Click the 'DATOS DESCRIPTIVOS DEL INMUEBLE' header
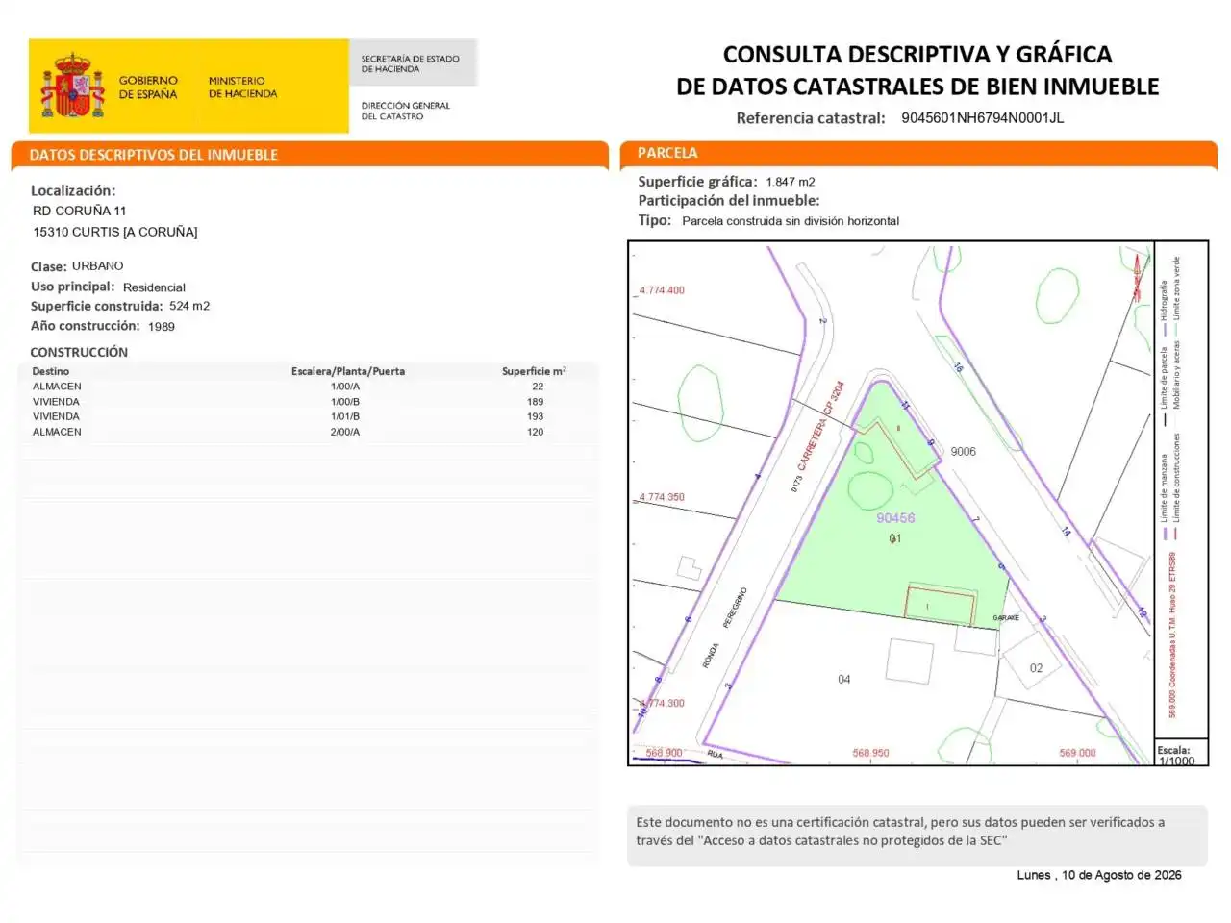This screenshot has width=1231, height=923. click(154, 155)
